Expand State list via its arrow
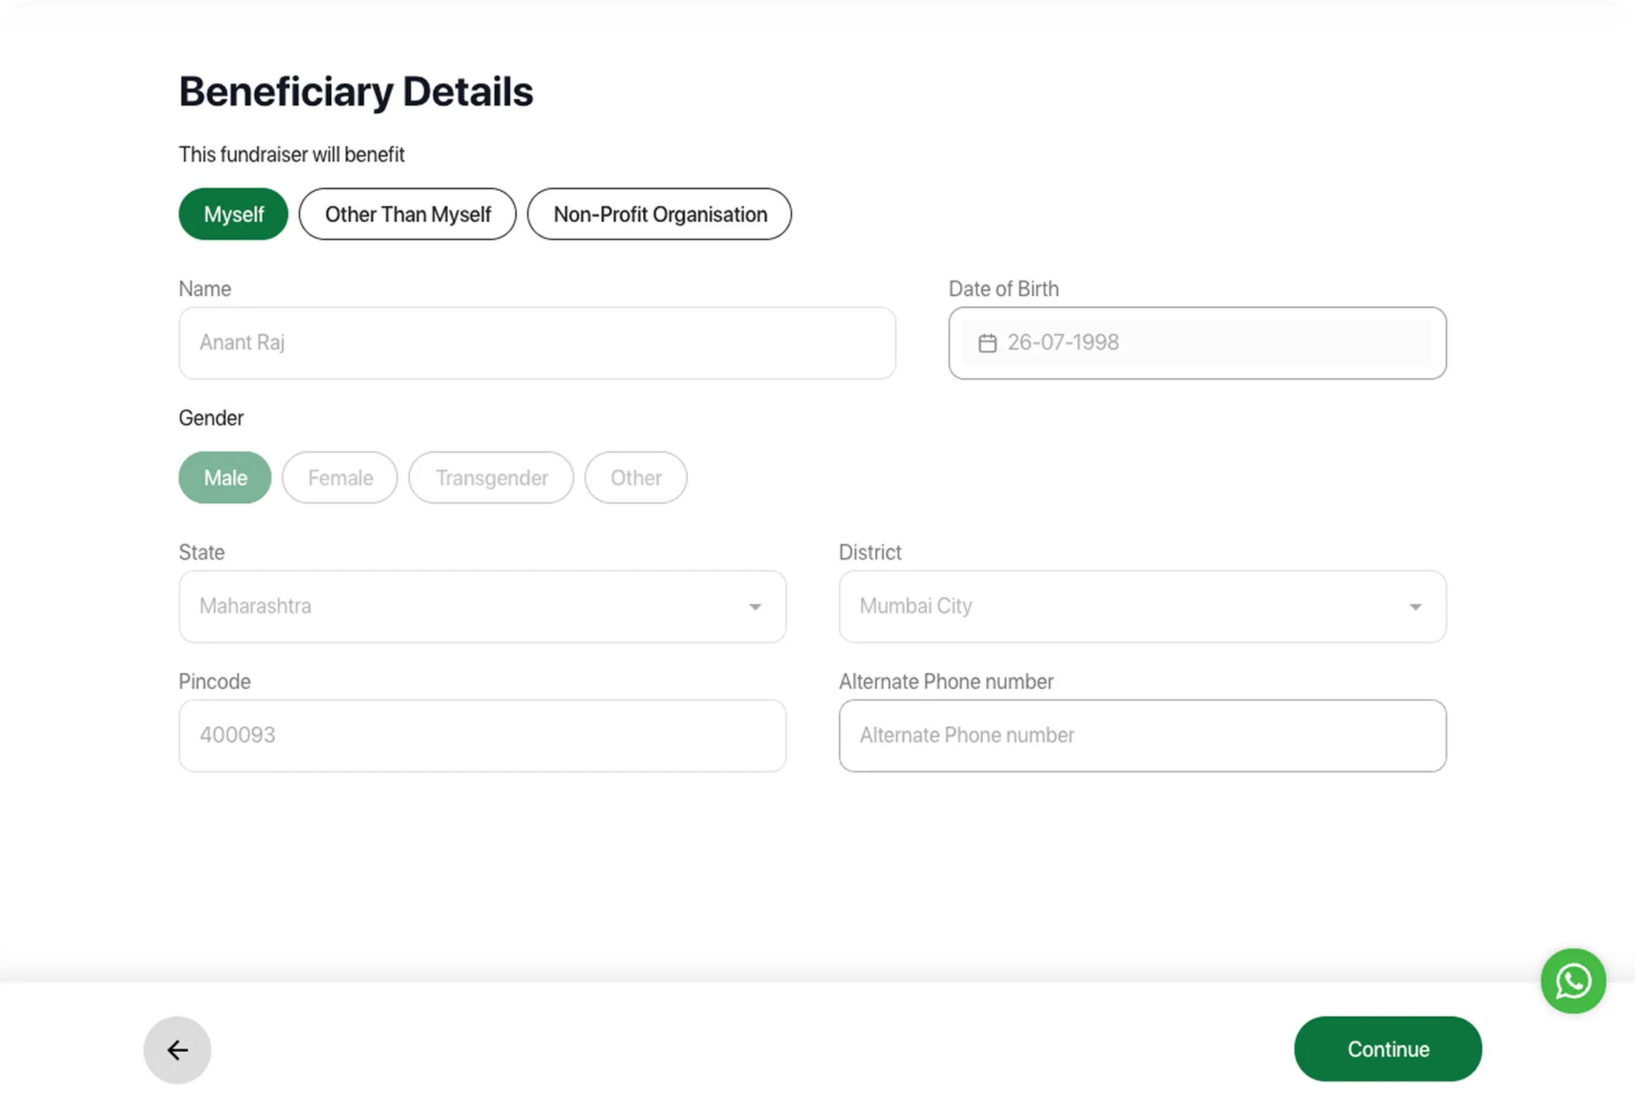The height and width of the screenshot is (1105, 1635). (755, 607)
